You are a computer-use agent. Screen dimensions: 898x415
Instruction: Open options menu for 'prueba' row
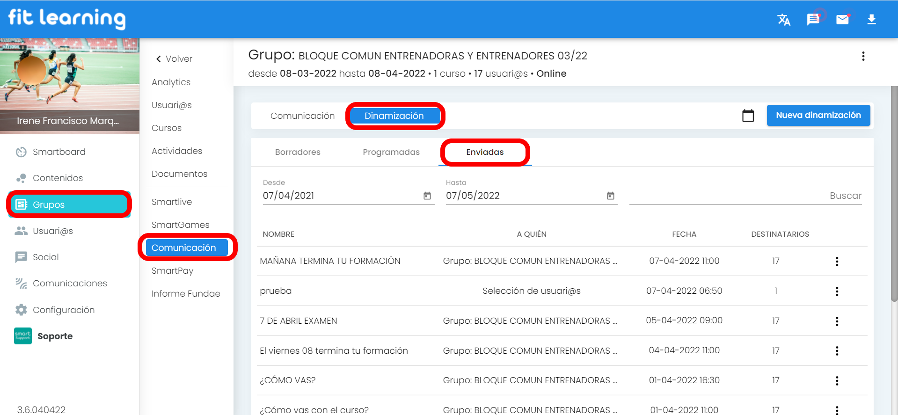[837, 291]
